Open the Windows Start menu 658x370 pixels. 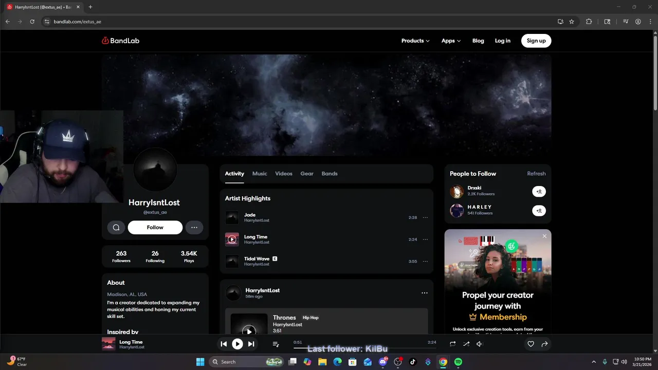[x=200, y=362]
